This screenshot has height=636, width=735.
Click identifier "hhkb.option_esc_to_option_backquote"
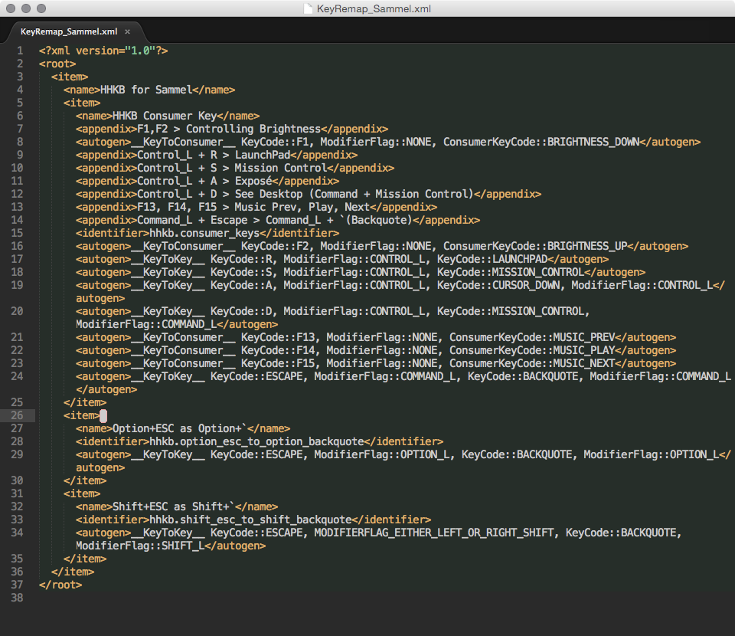pos(256,441)
